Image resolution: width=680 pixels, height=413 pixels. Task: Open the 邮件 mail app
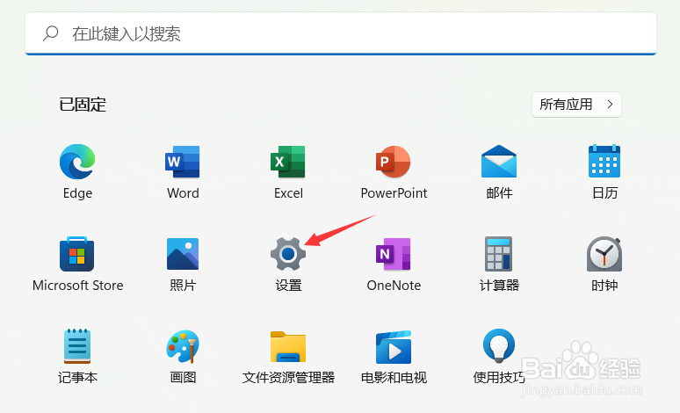pos(499,162)
